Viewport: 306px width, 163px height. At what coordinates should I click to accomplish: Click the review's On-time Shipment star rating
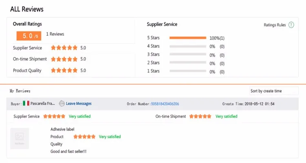click(x=200, y=117)
